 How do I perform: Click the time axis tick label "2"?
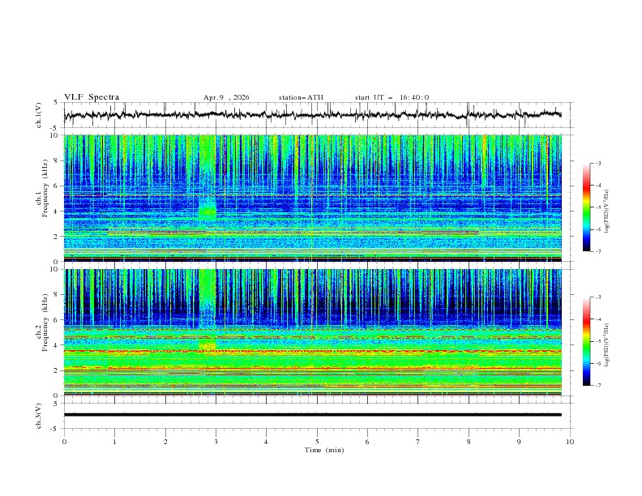pyautogui.click(x=165, y=442)
